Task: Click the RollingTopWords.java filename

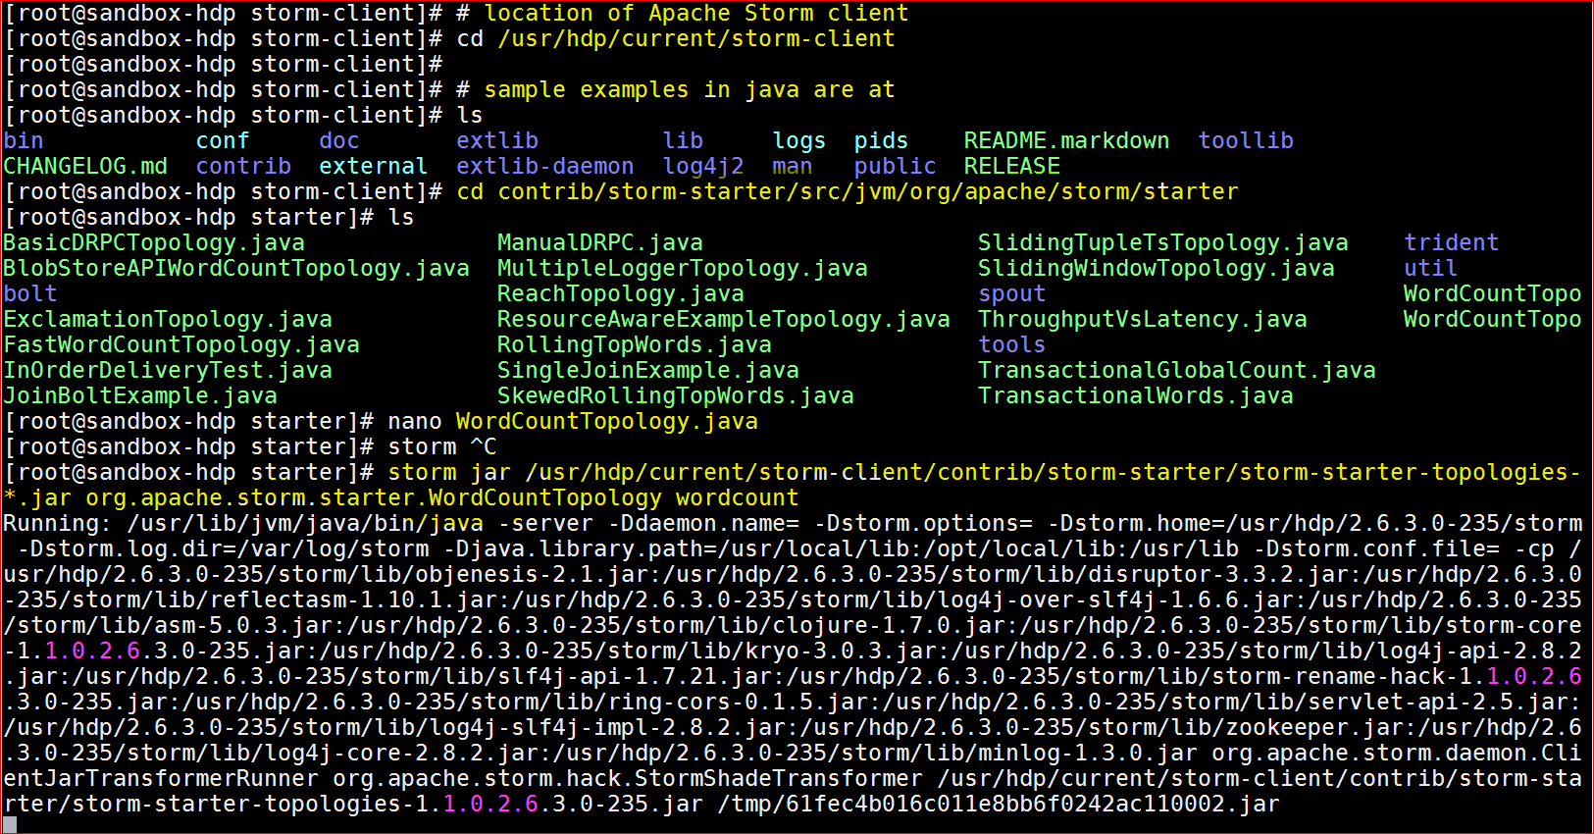Action: pos(635,344)
